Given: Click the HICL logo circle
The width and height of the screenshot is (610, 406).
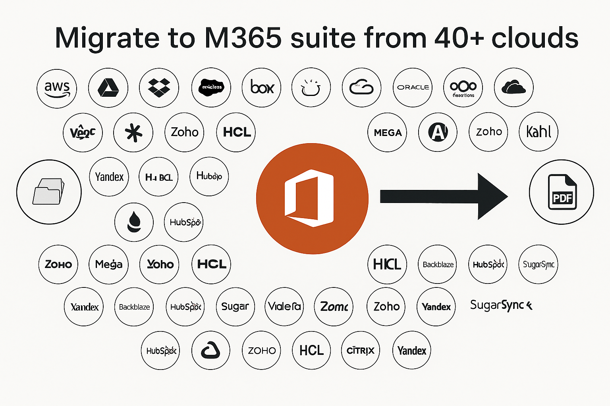Looking at the screenshot, I should pyautogui.click(x=387, y=264).
